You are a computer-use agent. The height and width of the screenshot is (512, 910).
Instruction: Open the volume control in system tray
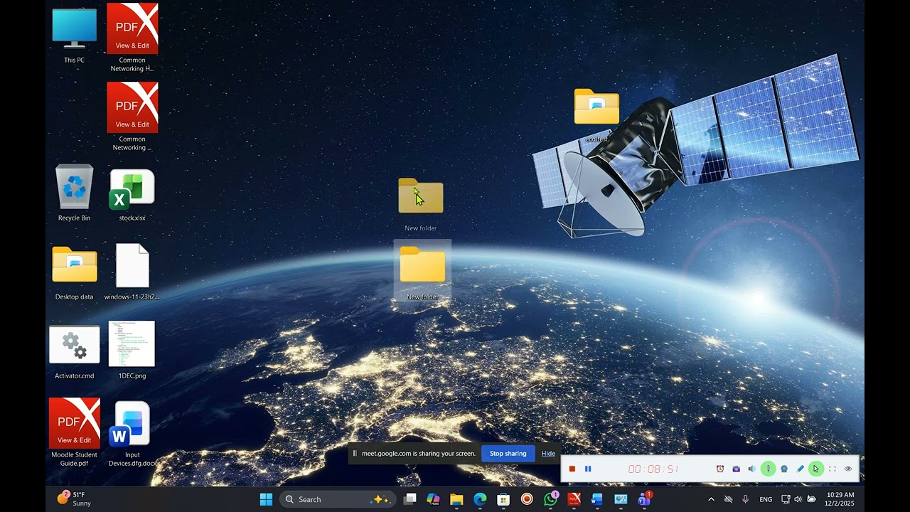(x=798, y=499)
